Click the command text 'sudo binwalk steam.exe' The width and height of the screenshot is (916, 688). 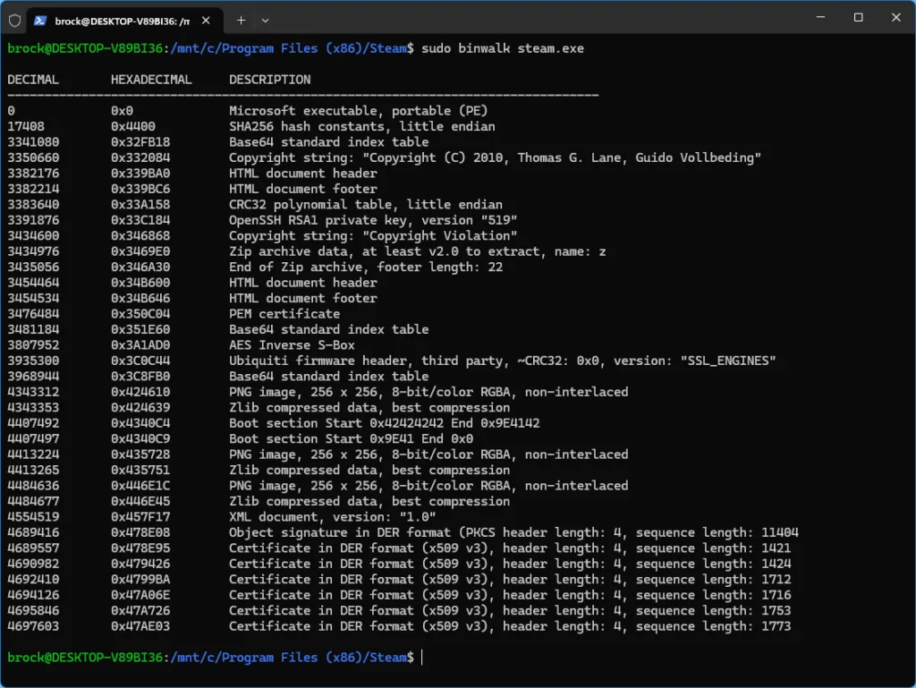502,48
